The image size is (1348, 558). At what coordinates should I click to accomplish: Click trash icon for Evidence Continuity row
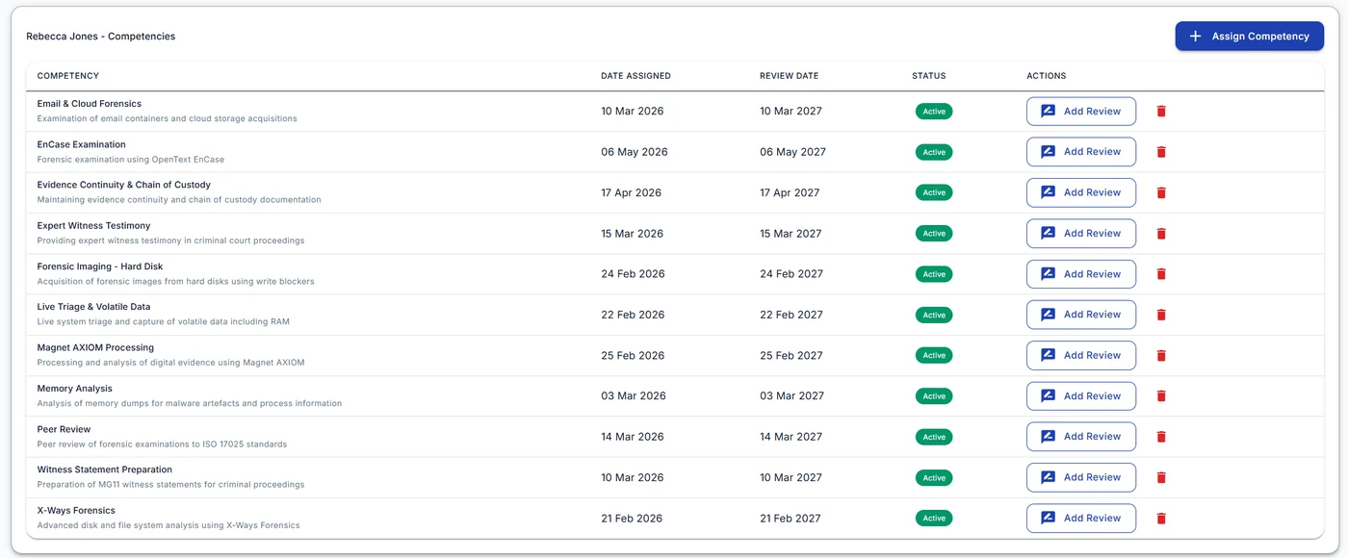(x=1160, y=192)
